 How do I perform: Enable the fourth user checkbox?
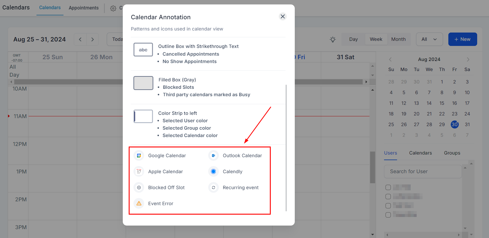coord(388,215)
